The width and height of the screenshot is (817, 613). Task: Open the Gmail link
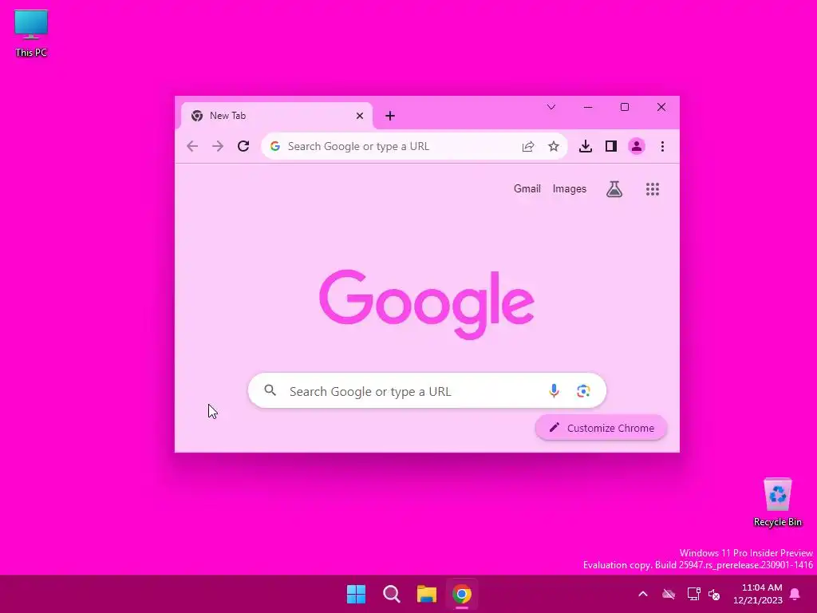point(527,188)
